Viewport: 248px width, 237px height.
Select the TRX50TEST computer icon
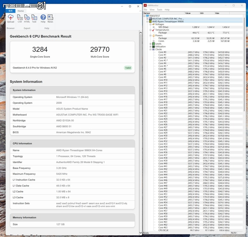147,16
